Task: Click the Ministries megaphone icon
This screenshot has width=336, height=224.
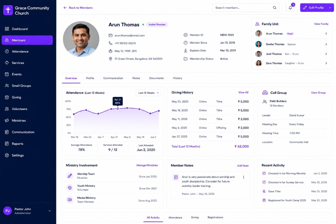Action: 7,120
